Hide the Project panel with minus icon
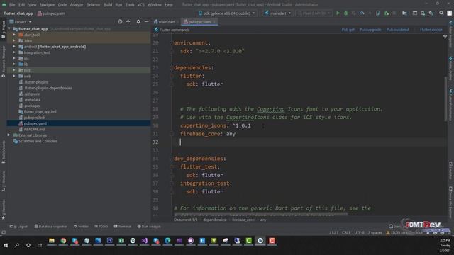454x255 pixels. pos(147,22)
